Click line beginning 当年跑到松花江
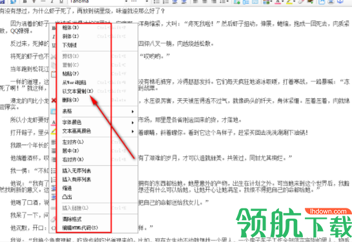Screen dimensions: 352x242 pyautogui.click(x=29, y=69)
